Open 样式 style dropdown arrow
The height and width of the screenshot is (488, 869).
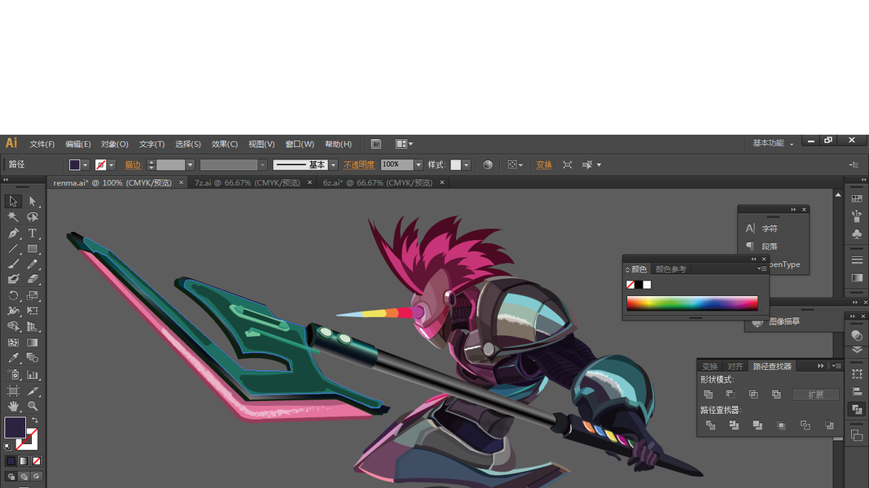(x=467, y=165)
